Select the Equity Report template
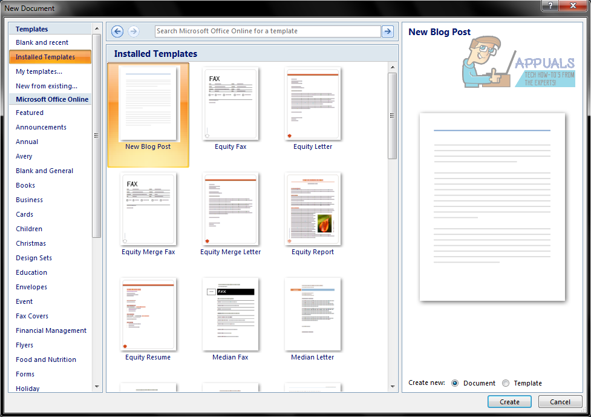The height and width of the screenshot is (417, 591). 313,214
